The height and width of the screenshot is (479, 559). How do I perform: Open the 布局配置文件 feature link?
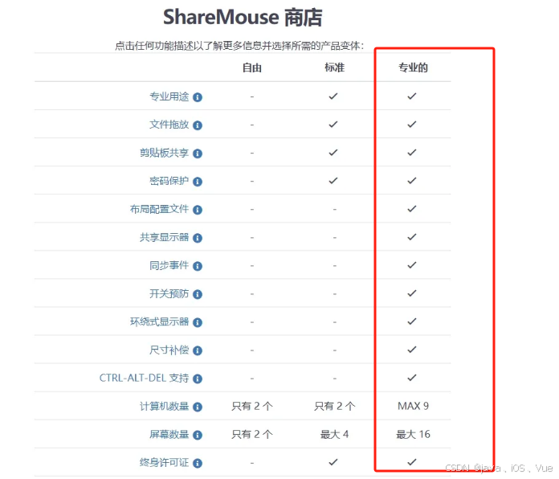click(159, 209)
